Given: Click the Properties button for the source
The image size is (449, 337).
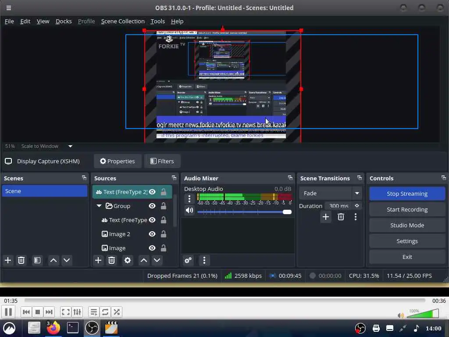Looking at the screenshot, I should (118, 161).
